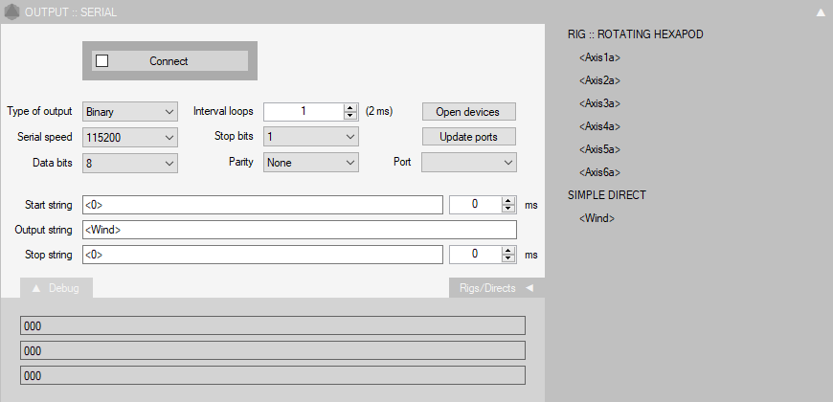Tick the Connect checkbox
This screenshot has height=402, width=833.
coord(102,60)
